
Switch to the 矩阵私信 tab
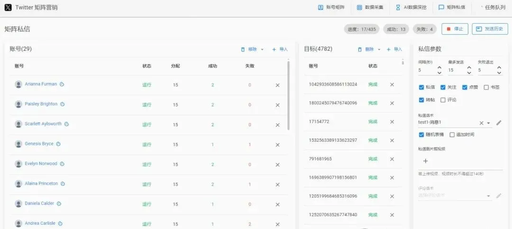click(452, 8)
